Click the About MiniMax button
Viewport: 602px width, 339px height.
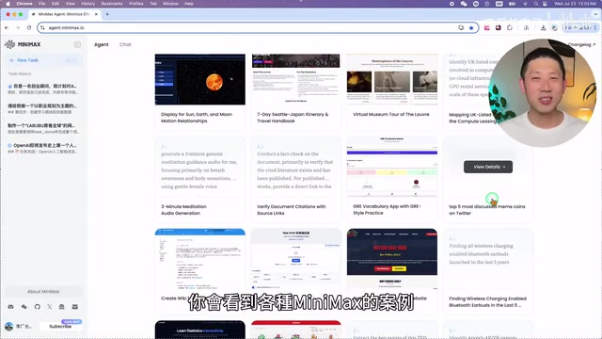tap(43, 292)
